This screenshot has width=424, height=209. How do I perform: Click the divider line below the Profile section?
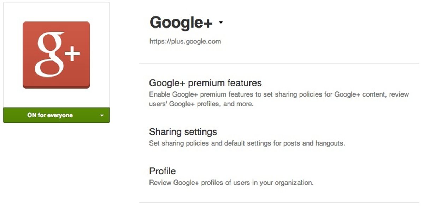[279, 202]
